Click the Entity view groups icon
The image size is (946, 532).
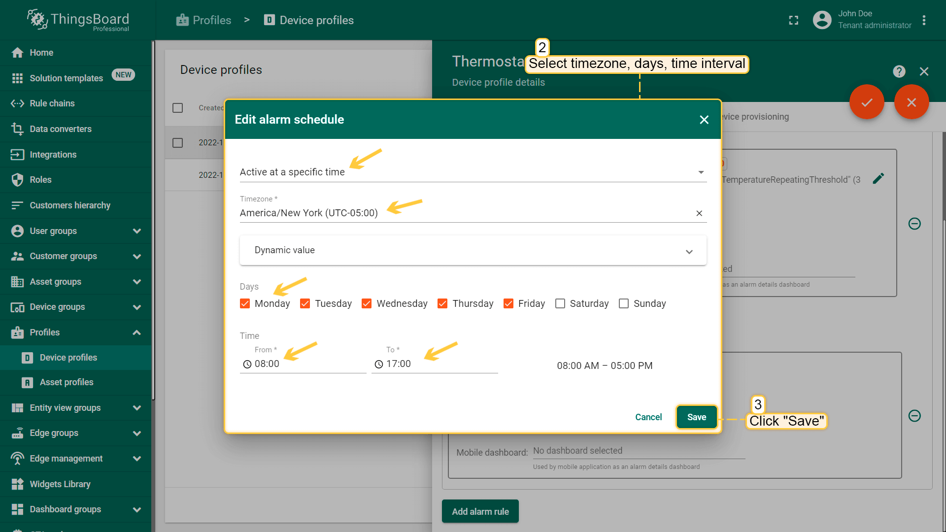17,408
